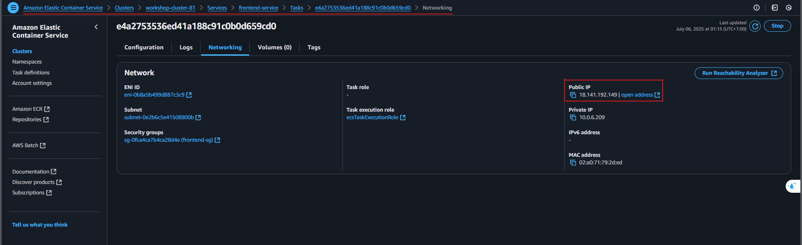
Task: Go to Tasks breadcrumb
Action: tap(297, 8)
